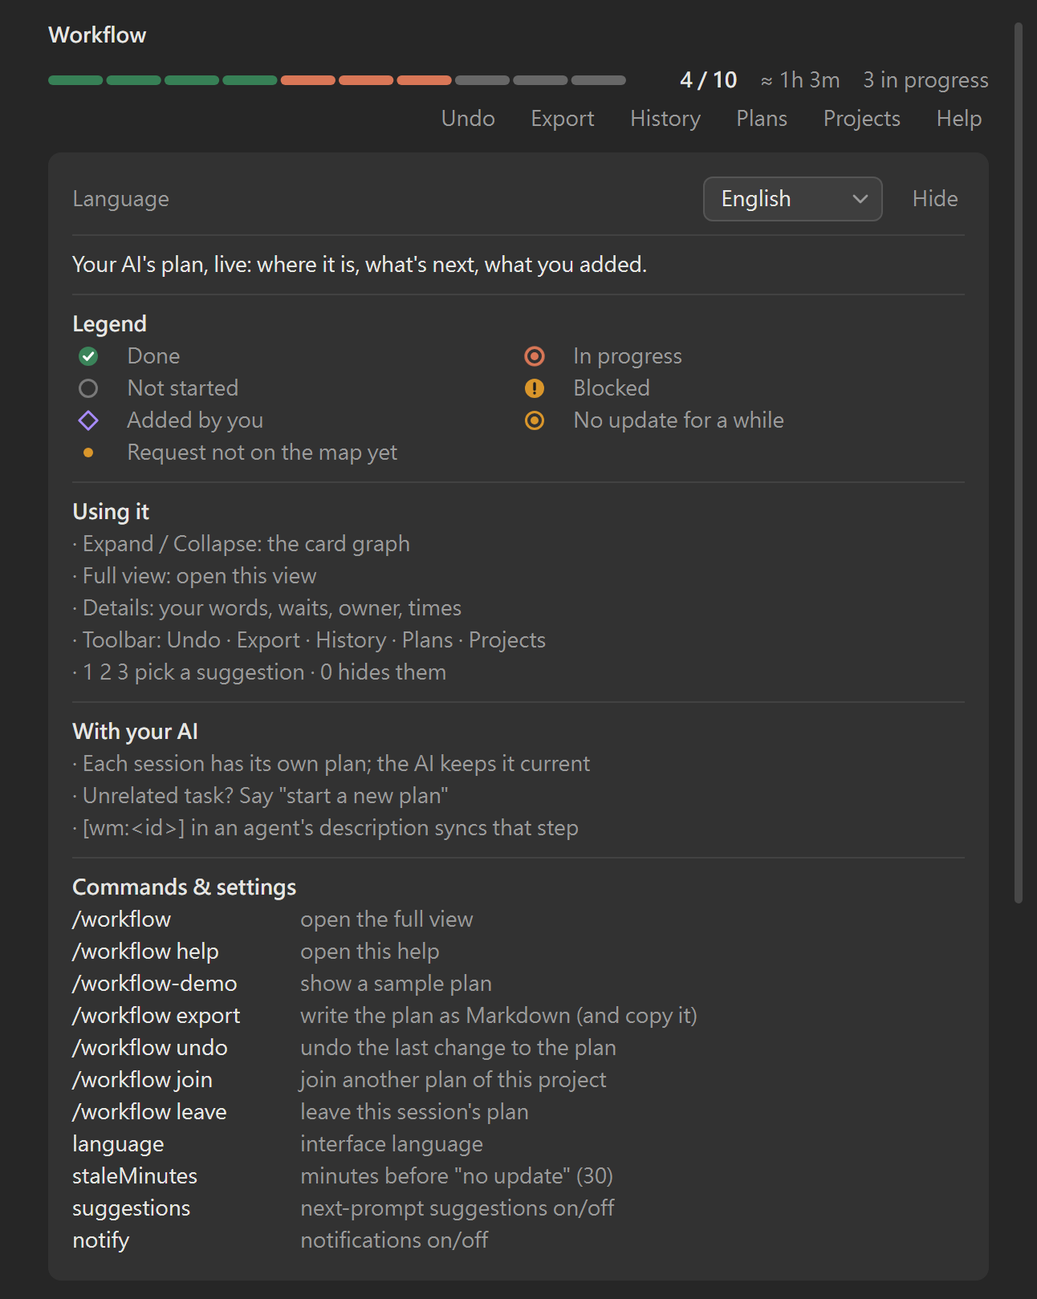Screen dimensions: 1037x1299
Task: Click "Full view: open this view" line
Action: pyautogui.click(x=195, y=576)
